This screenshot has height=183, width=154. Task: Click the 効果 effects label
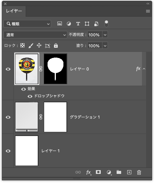pos(31,89)
